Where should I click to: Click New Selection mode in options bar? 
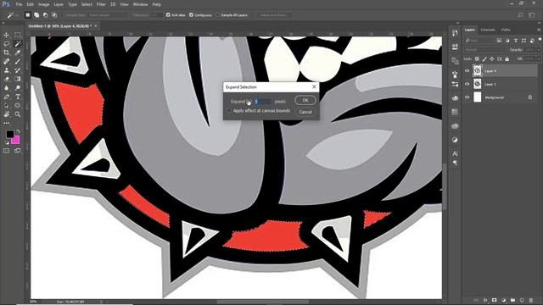tap(28, 15)
